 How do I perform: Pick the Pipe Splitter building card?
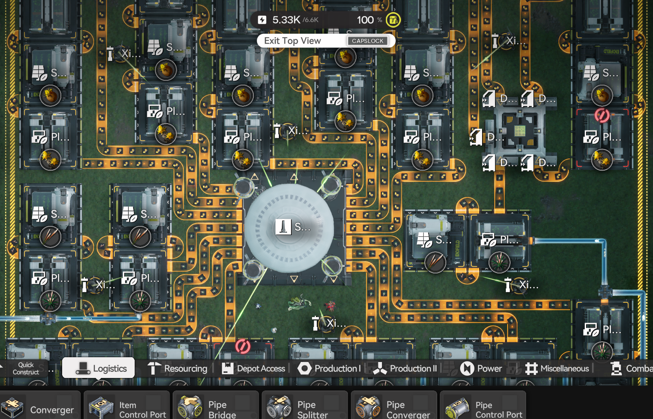coord(305,406)
